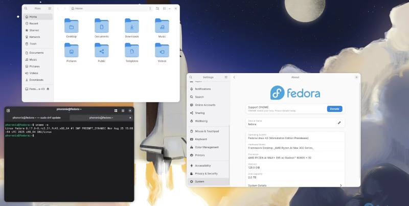Screen dimensions: 409x206
Task: Click the Device Name field showing fedora
Action: tap(295, 123)
